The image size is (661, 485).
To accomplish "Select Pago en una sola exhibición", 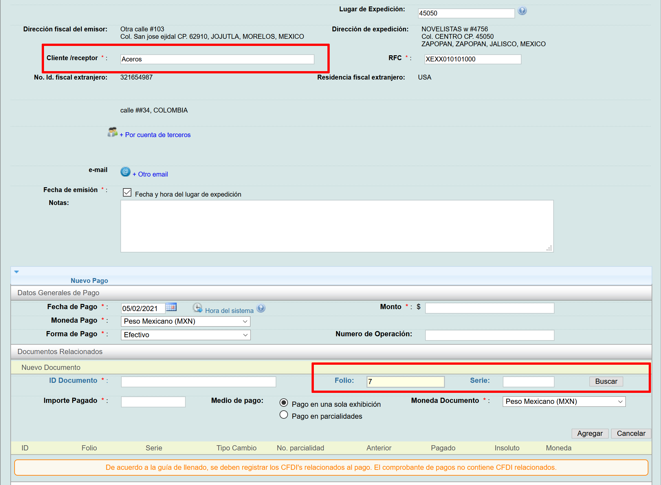I will tap(284, 403).
